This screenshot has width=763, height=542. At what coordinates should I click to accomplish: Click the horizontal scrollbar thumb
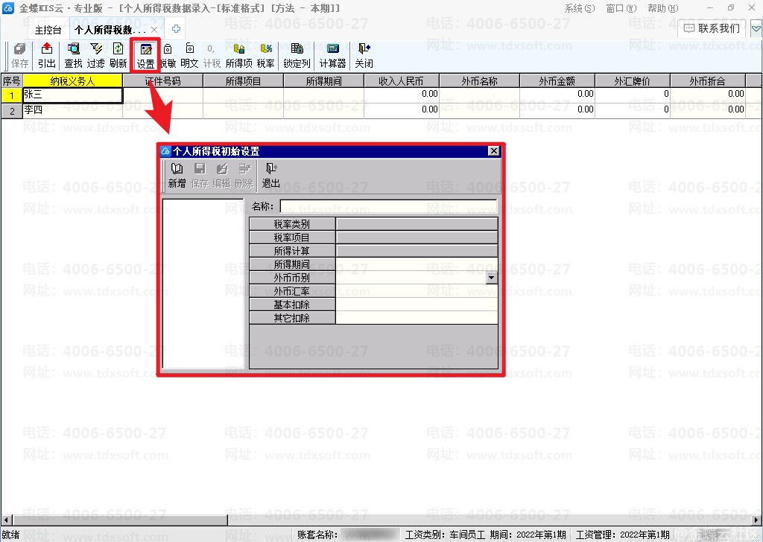point(120,520)
